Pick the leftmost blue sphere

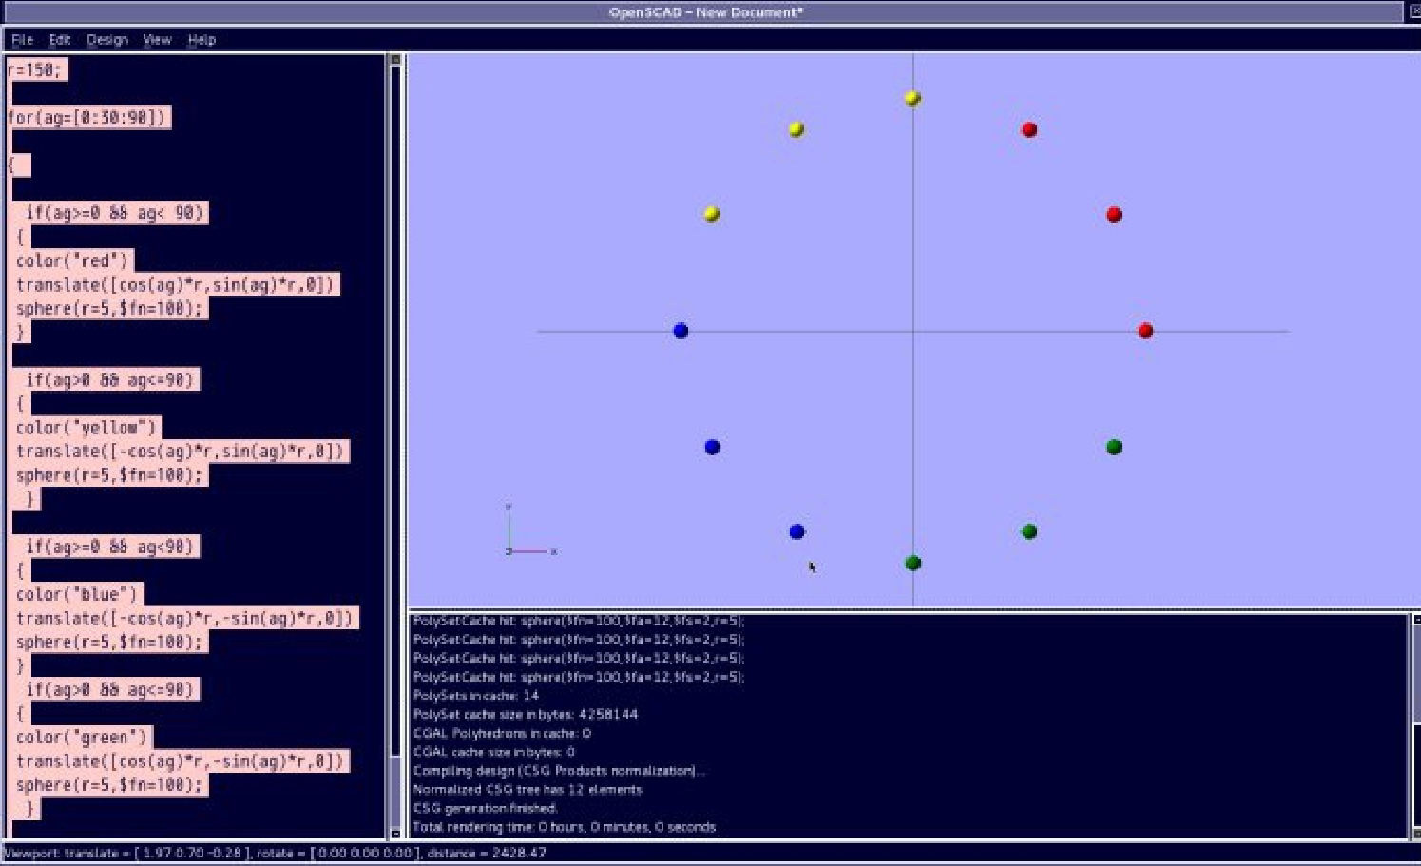point(681,331)
